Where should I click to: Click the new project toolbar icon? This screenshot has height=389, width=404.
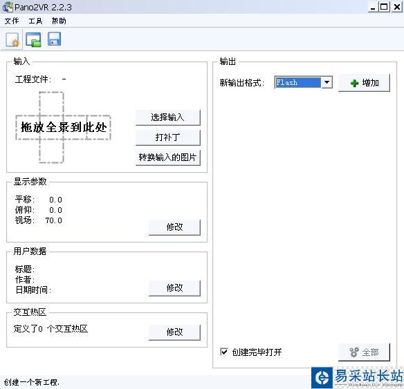tap(12, 39)
